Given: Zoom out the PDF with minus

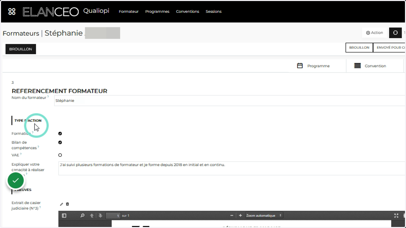Looking at the screenshot, I should [232, 216].
